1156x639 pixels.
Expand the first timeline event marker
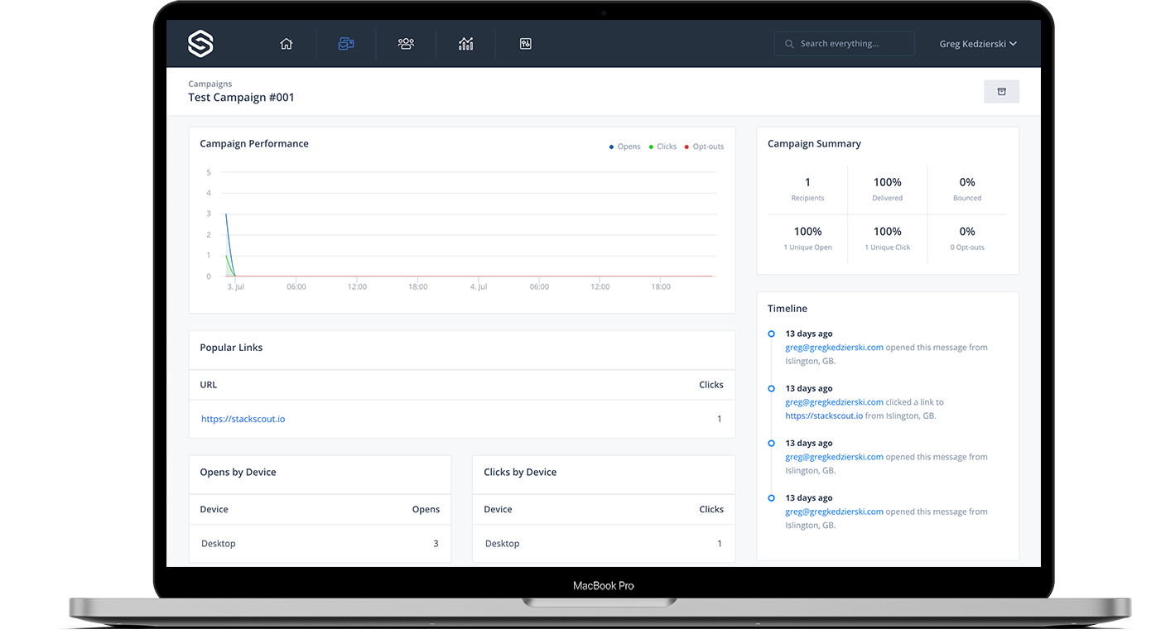pyautogui.click(x=771, y=334)
